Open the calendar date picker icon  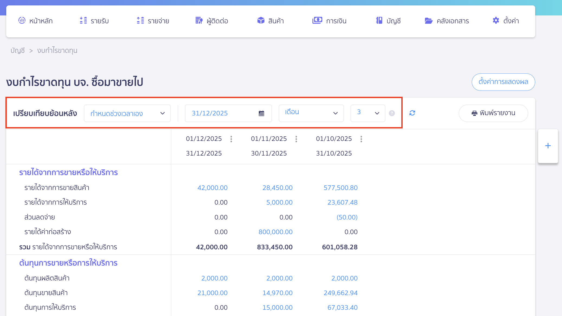click(x=261, y=113)
